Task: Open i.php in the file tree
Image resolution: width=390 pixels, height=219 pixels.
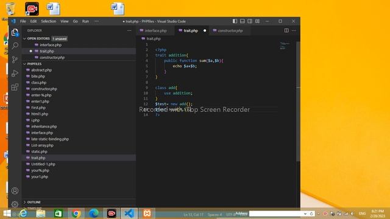Action: pyautogui.click(x=79, y=120)
